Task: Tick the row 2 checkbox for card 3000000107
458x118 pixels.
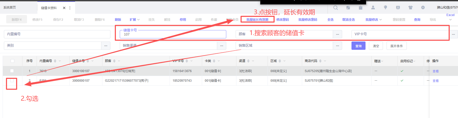Action: tap(12, 81)
